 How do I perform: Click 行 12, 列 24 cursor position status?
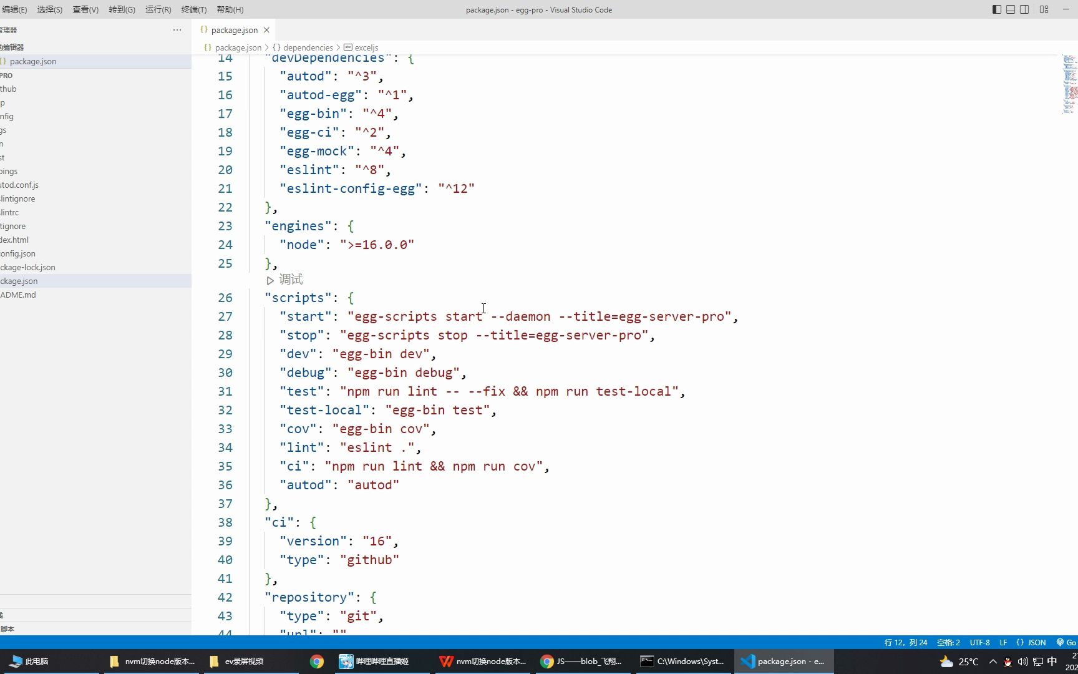pyautogui.click(x=905, y=642)
